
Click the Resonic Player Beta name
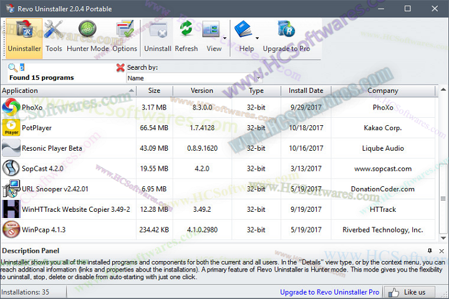52,148
